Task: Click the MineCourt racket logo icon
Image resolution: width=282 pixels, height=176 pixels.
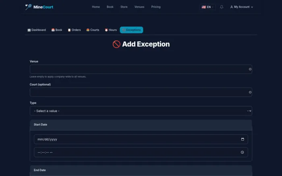Action: tap(29, 7)
